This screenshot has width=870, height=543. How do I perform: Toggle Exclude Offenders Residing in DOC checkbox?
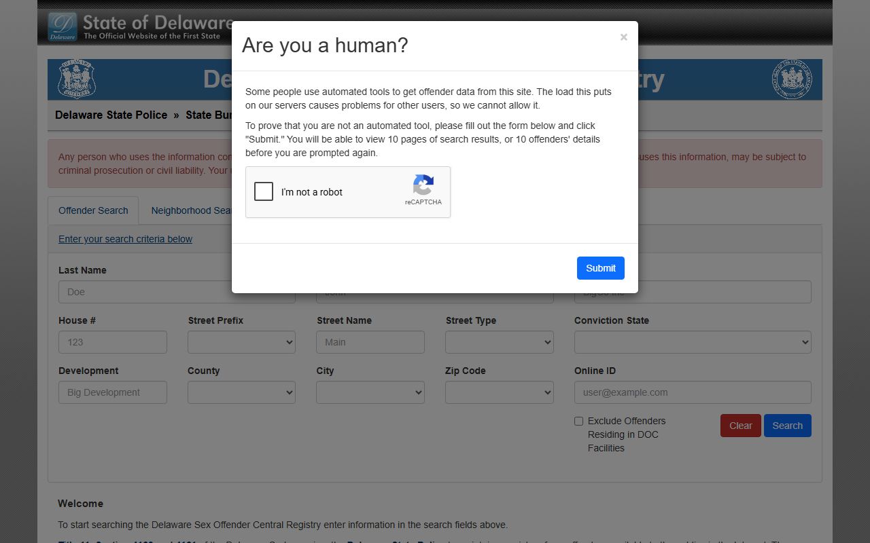coord(579,422)
